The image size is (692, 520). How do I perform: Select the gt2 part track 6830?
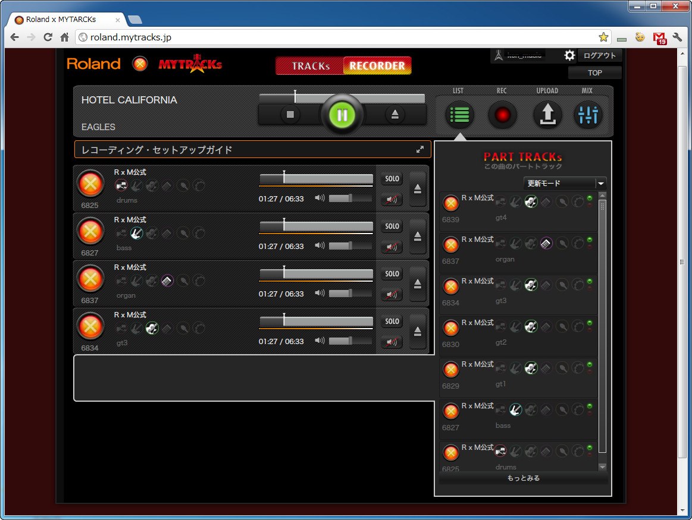(x=518, y=335)
